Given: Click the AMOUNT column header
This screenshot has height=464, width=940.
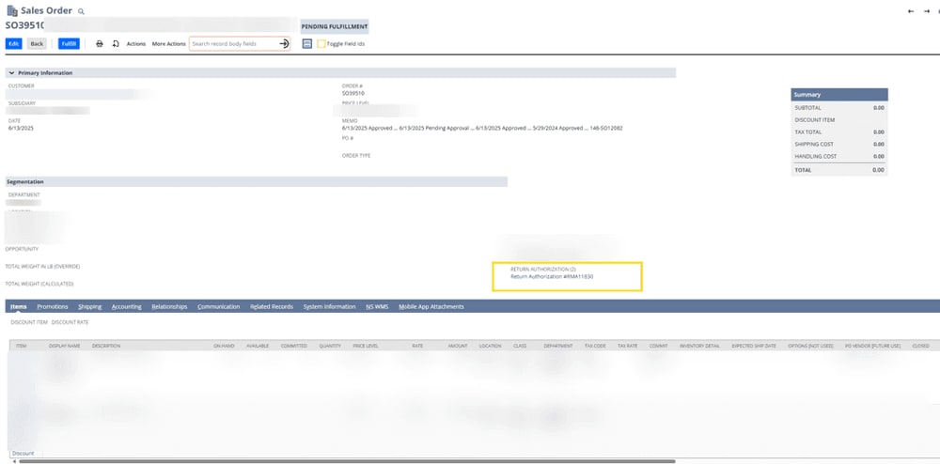Looking at the screenshot, I should click(458, 346).
